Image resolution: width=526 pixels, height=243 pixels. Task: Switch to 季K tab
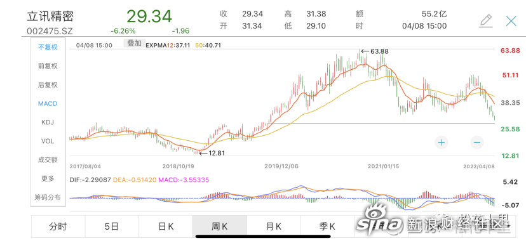coord(327,227)
